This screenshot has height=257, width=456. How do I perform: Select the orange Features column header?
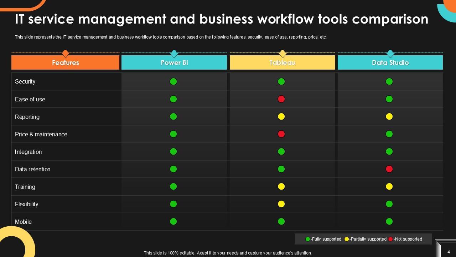tap(66, 62)
